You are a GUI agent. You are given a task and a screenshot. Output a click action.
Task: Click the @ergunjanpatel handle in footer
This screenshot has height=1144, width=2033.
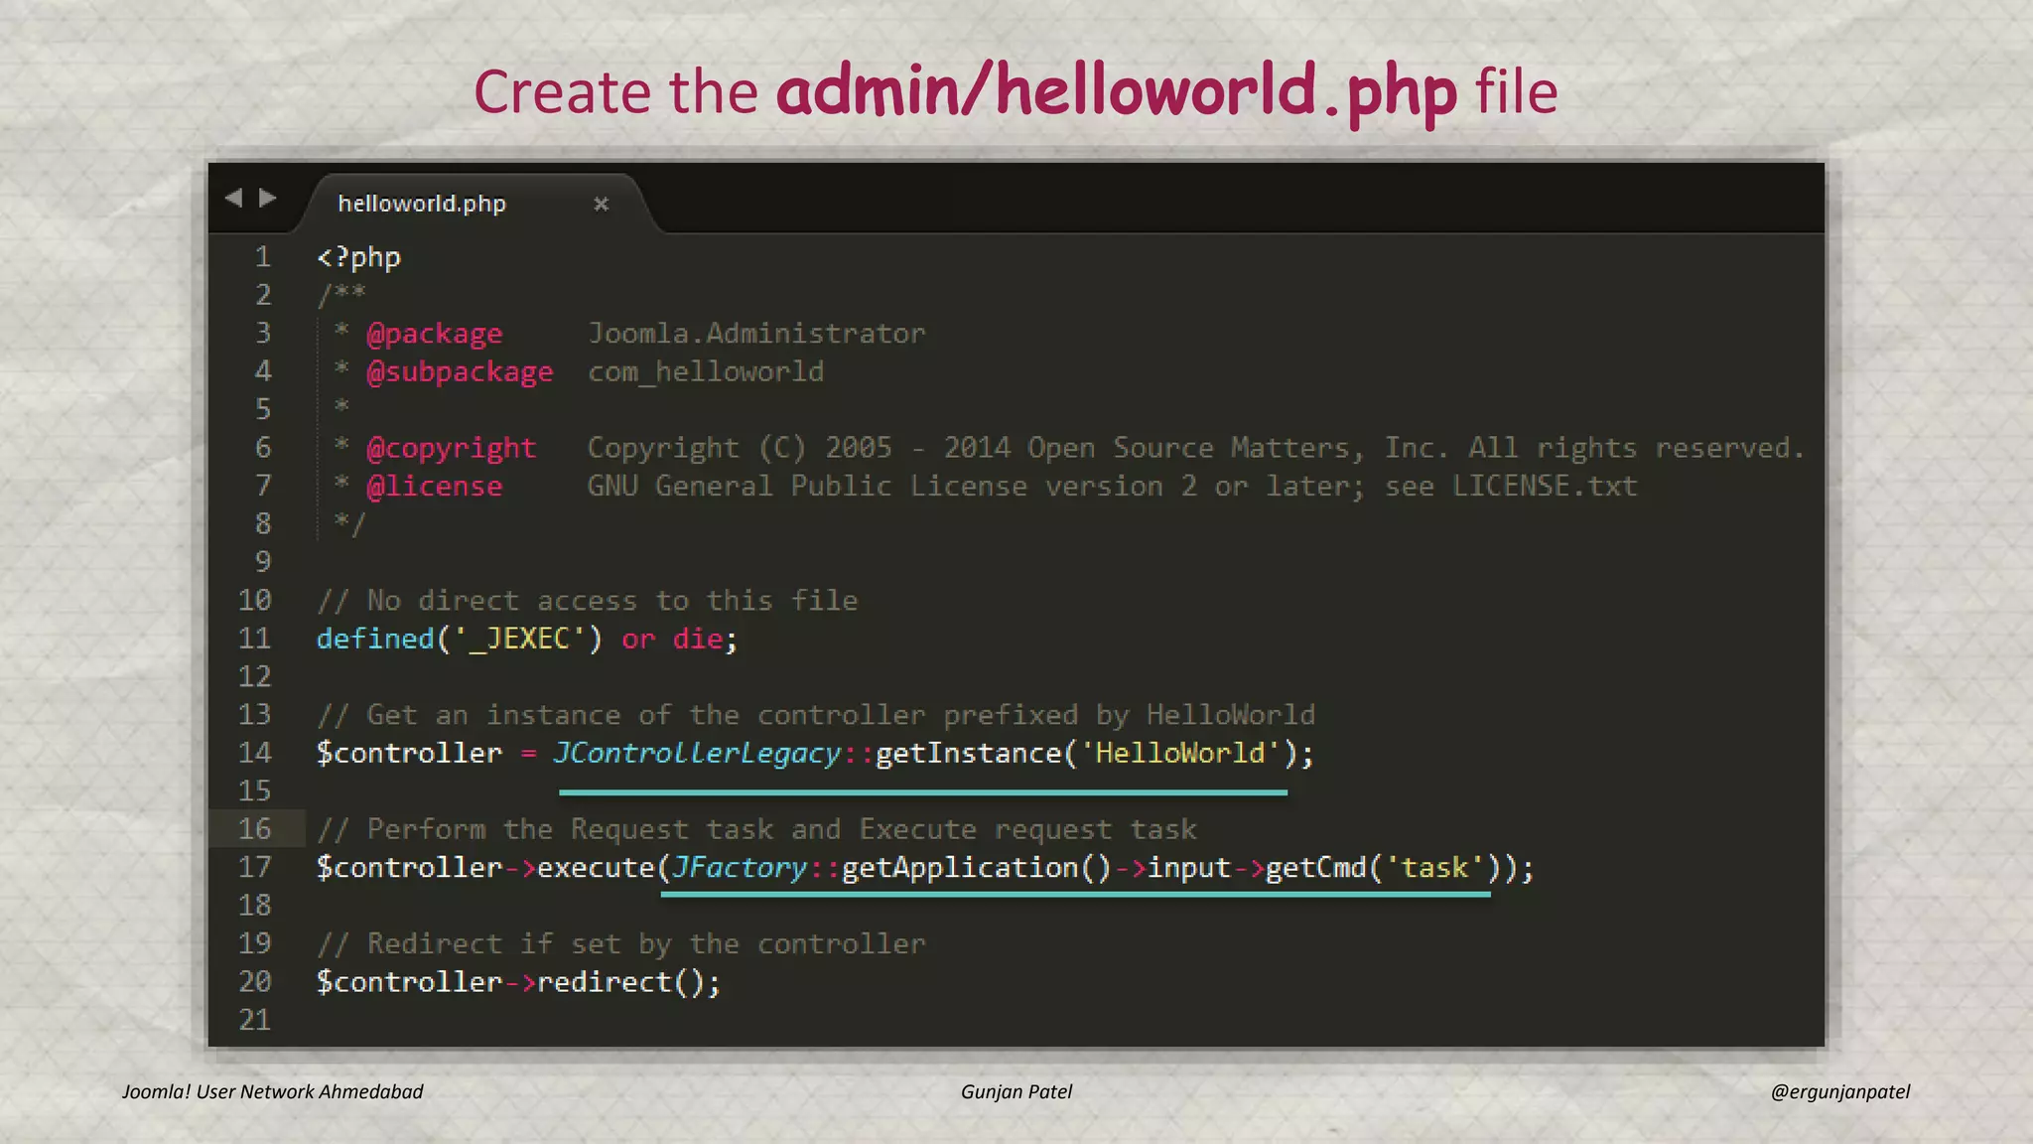point(1839,1091)
